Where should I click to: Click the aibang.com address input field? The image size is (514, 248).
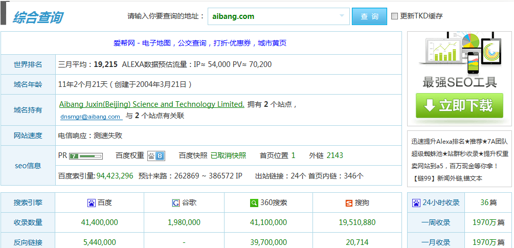click(279, 16)
